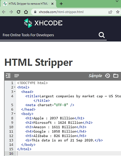Screen dimensions: 121x156
Task: Click the title text 'Largest companies by market cap'
Action: tap(71, 96)
